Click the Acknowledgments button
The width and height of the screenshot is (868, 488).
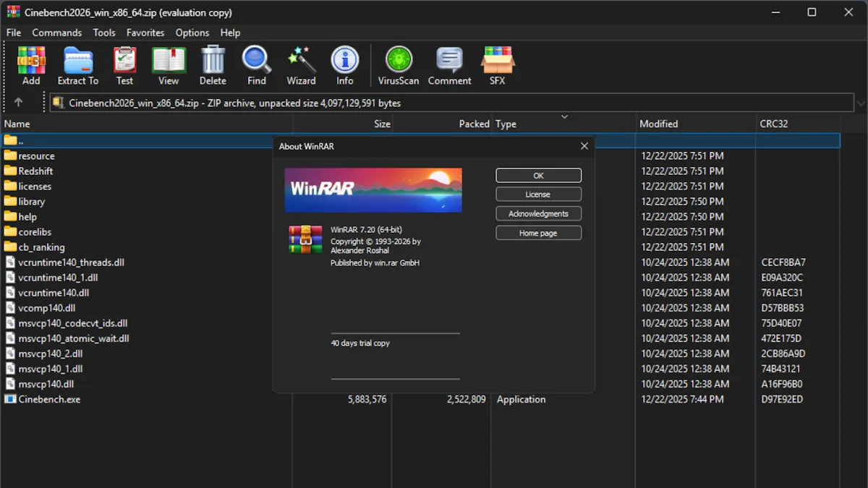538,214
